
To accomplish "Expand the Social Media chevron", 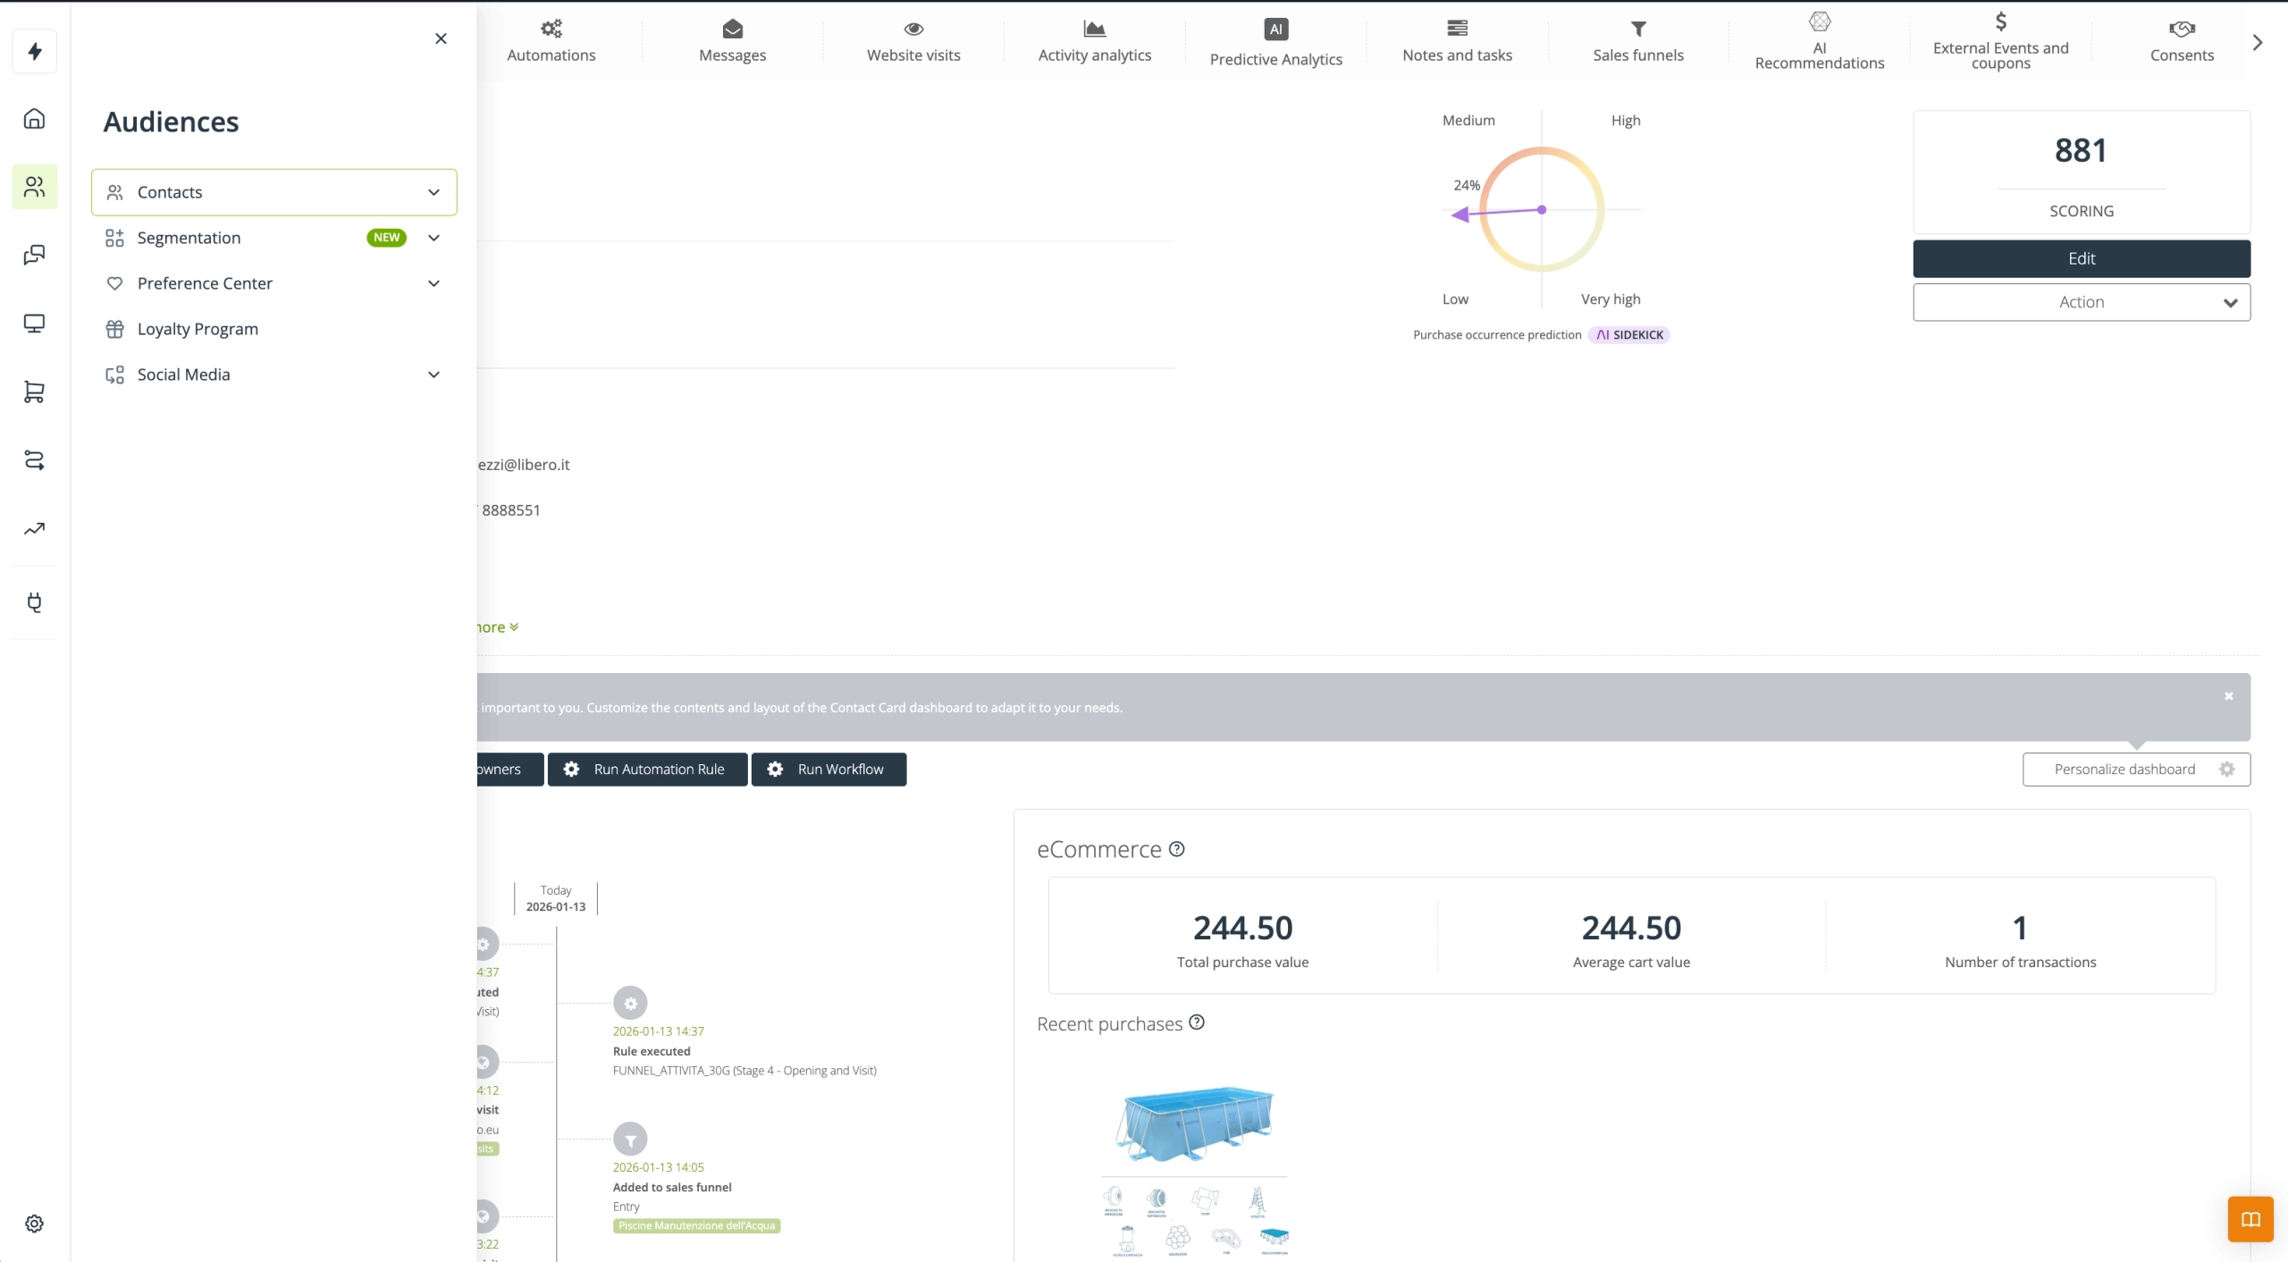I will click(433, 374).
